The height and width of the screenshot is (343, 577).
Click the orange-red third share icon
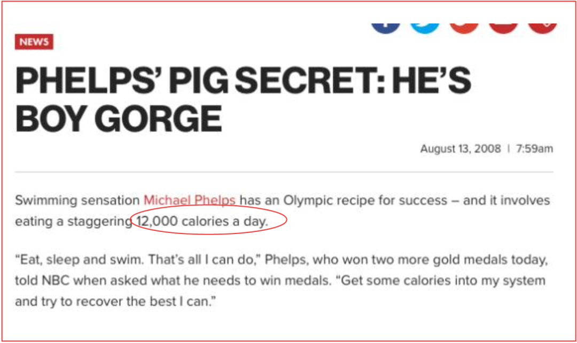[x=464, y=27]
